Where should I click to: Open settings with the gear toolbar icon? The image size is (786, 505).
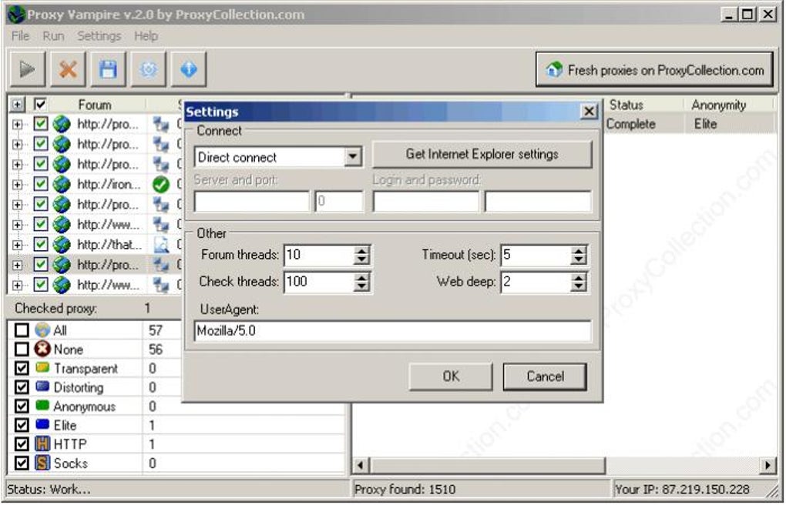[149, 69]
